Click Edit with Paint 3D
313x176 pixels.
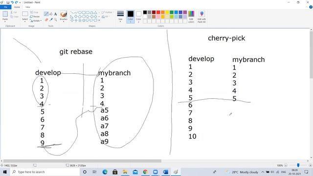click(x=201, y=17)
